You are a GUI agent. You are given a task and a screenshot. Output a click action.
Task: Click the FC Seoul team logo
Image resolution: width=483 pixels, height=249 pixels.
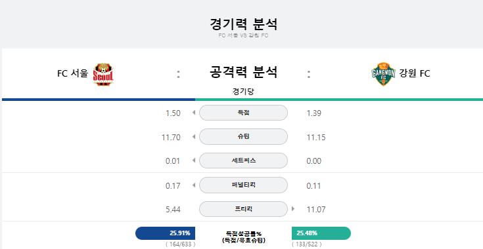[x=103, y=74]
